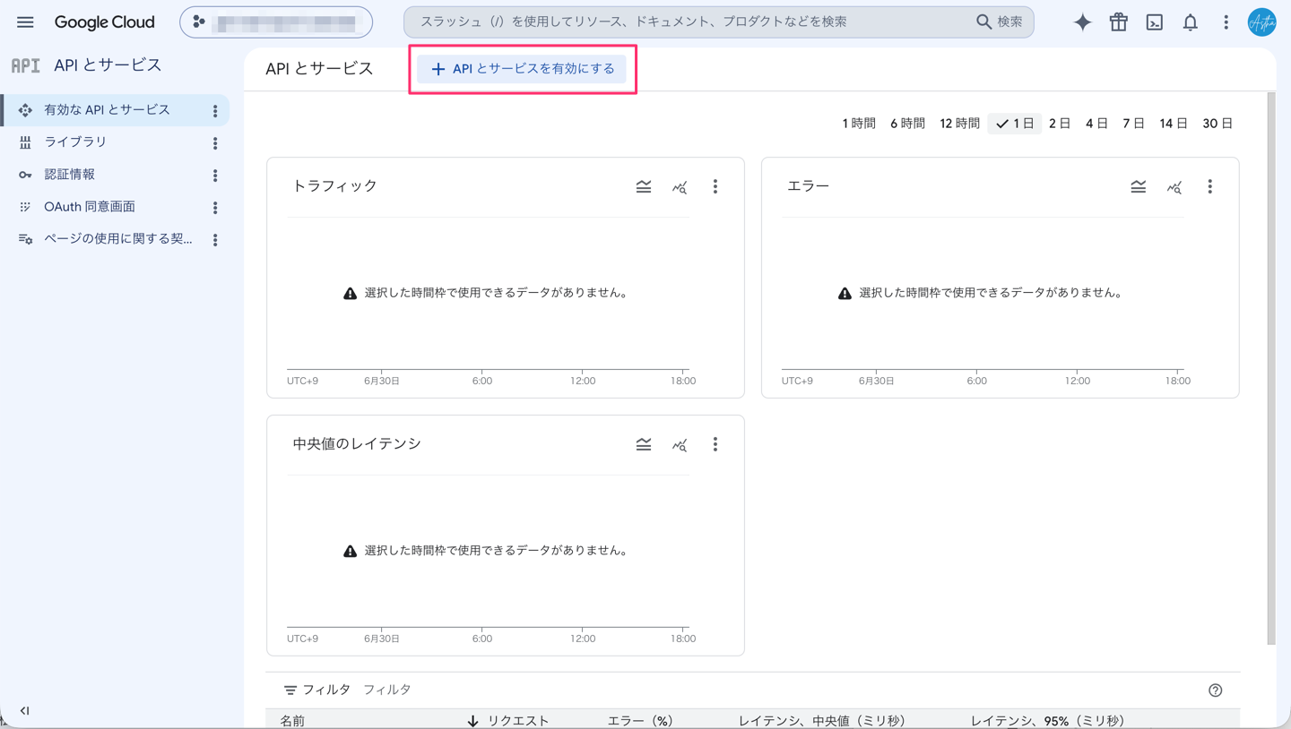Open the project selector dropdown
The width and height of the screenshot is (1291, 729).
[276, 22]
